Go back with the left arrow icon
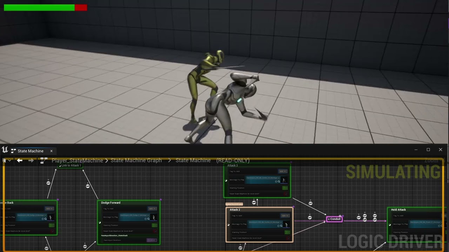449x252 pixels. click(20, 160)
